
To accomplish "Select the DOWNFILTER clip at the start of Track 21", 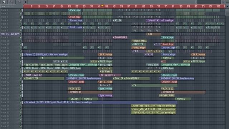I will (x=44, y=78).
